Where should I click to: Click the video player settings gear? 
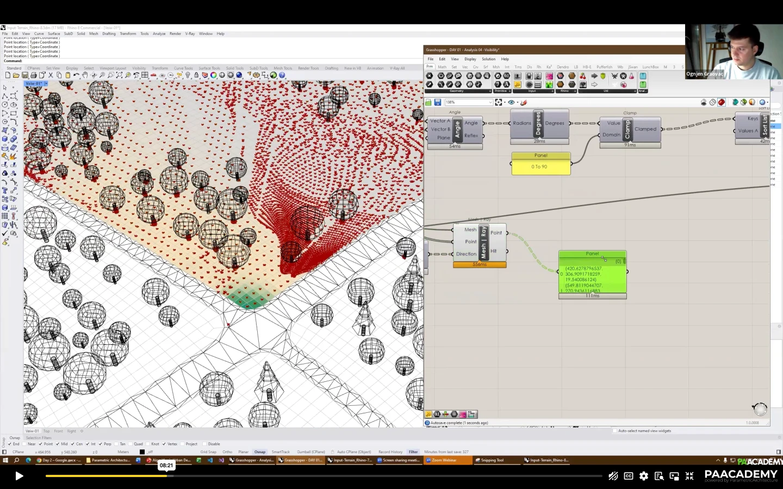pos(644,476)
